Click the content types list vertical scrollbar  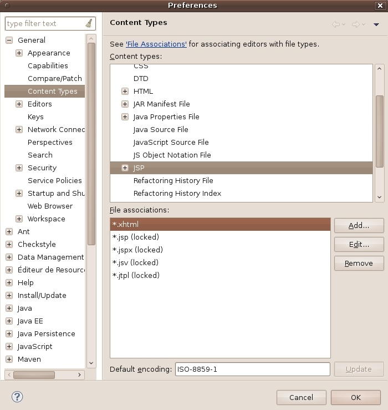380,131
